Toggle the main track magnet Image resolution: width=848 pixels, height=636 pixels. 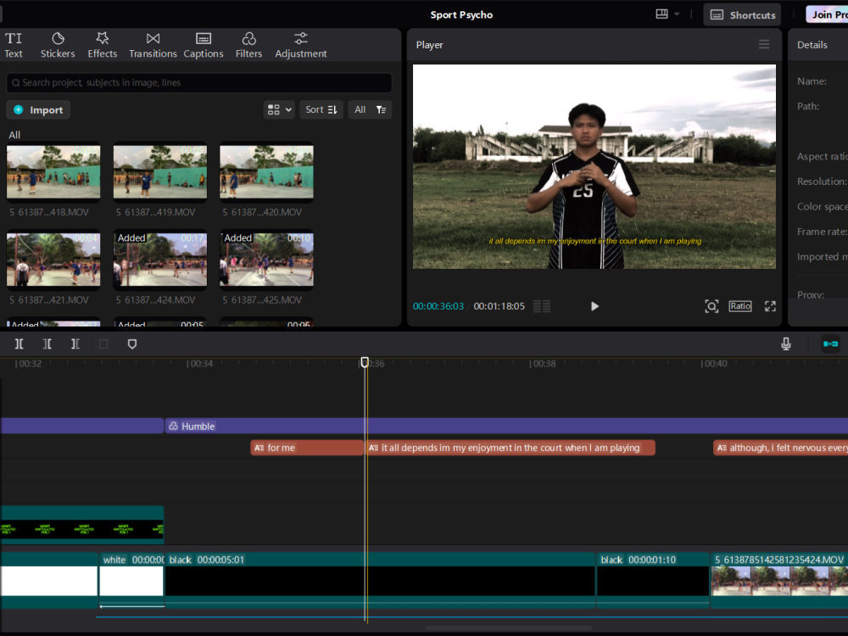(x=830, y=344)
